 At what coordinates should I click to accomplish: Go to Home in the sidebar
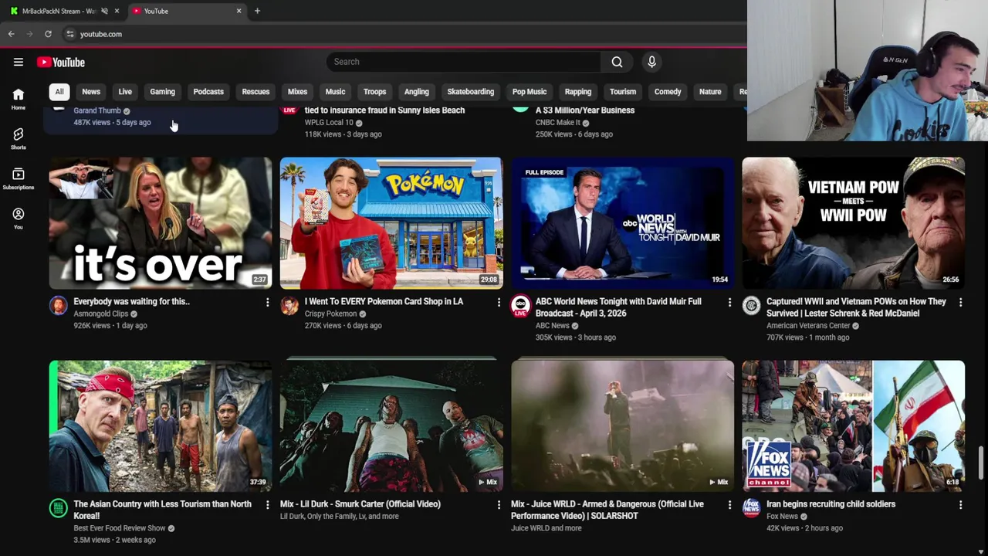tap(19, 99)
